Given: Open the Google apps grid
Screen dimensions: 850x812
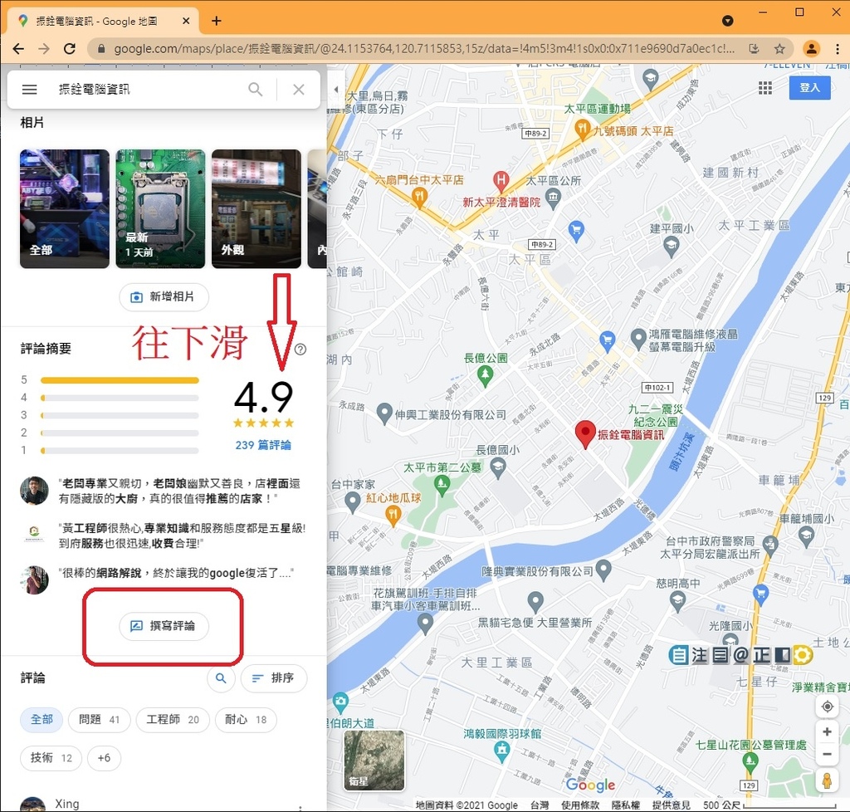Looking at the screenshot, I should [765, 88].
